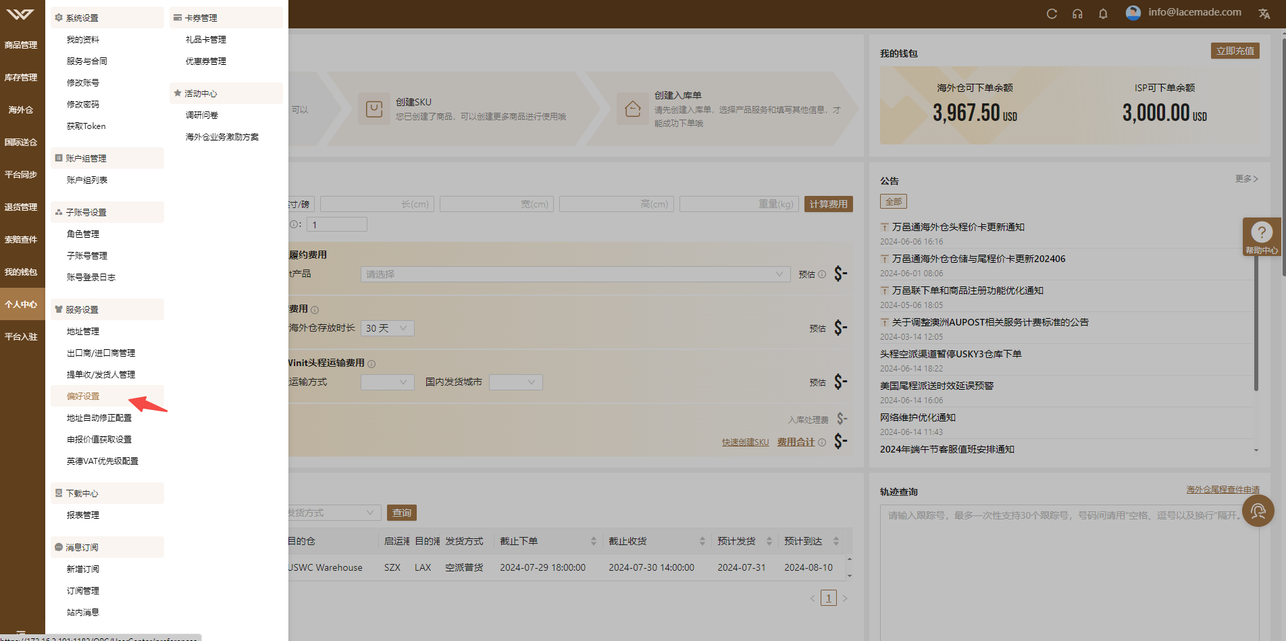This screenshot has width=1286, height=641.
Task: Click page number 1 in pagination
Action: pyautogui.click(x=829, y=598)
